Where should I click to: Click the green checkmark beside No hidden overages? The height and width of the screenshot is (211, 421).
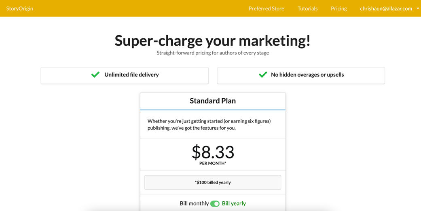(263, 75)
